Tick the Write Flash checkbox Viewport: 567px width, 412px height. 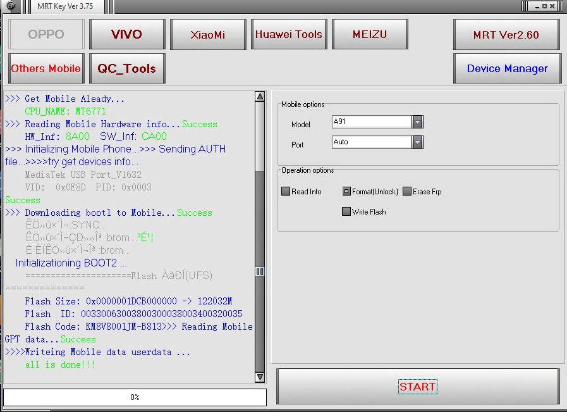click(x=346, y=211)
